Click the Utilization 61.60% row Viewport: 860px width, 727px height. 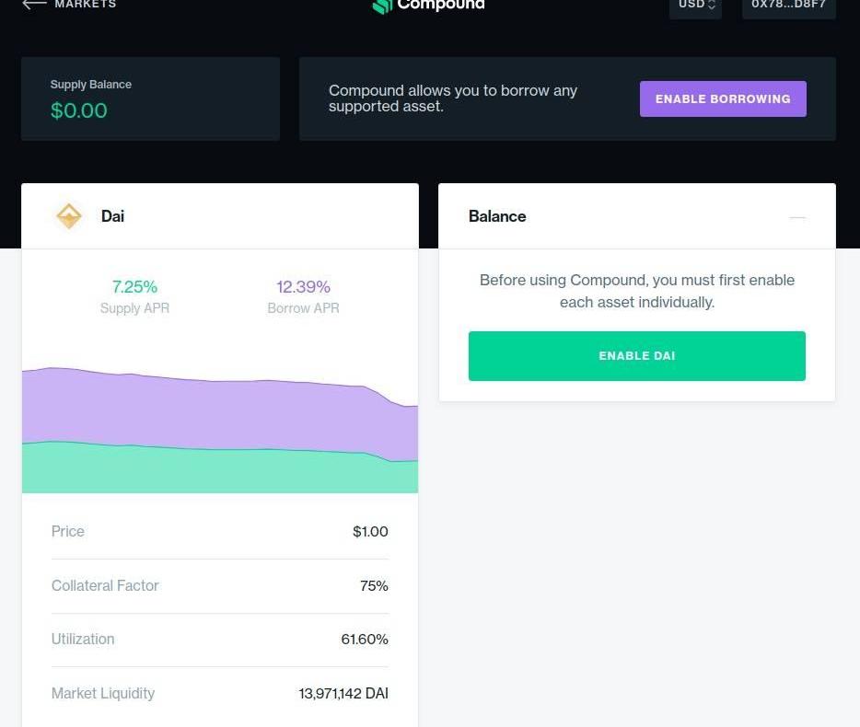219,639
